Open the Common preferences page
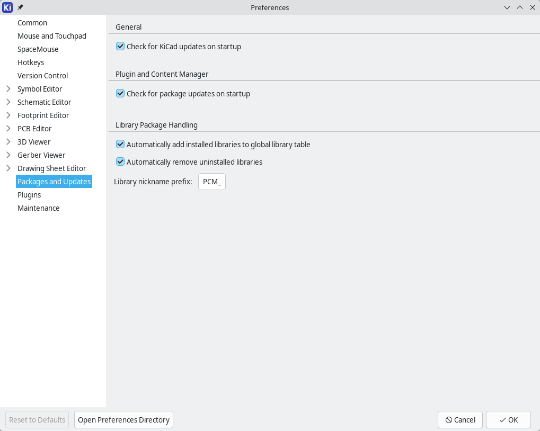 [32, 23]
